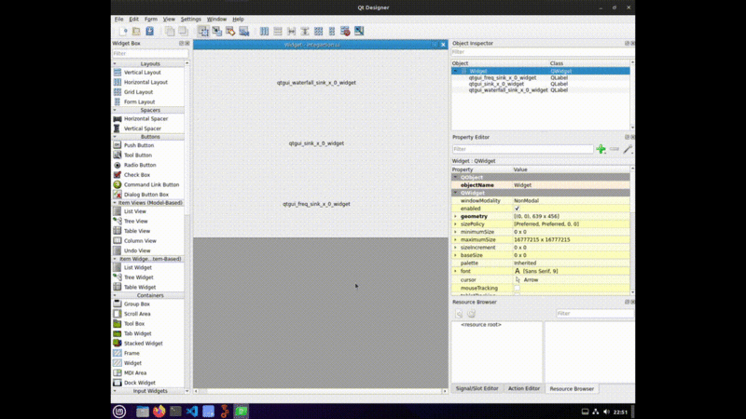Switch to Edit Buddies mode icon
Viewport: 746px width, 419px height.
(230, 32)
